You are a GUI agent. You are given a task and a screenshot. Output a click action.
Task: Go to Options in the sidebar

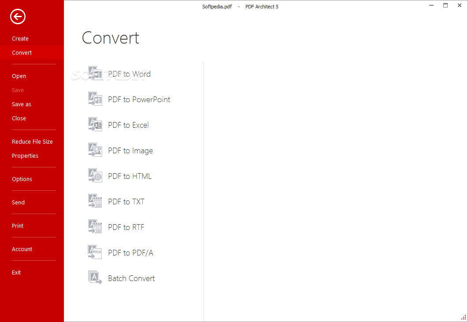click(x=22, y=179)
